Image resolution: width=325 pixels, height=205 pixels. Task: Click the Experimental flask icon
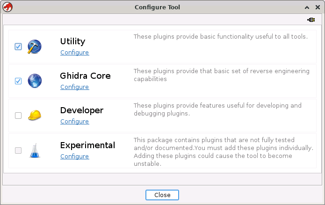pos(35,150)
